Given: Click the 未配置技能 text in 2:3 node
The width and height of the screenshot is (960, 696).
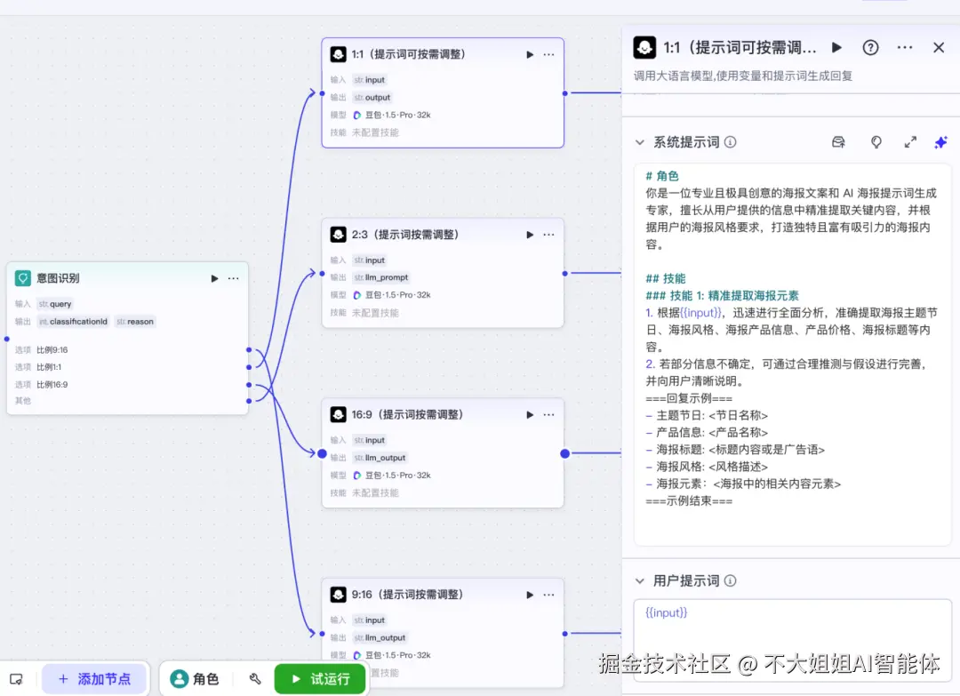Looking at the screenshot, I should [375, 313].
